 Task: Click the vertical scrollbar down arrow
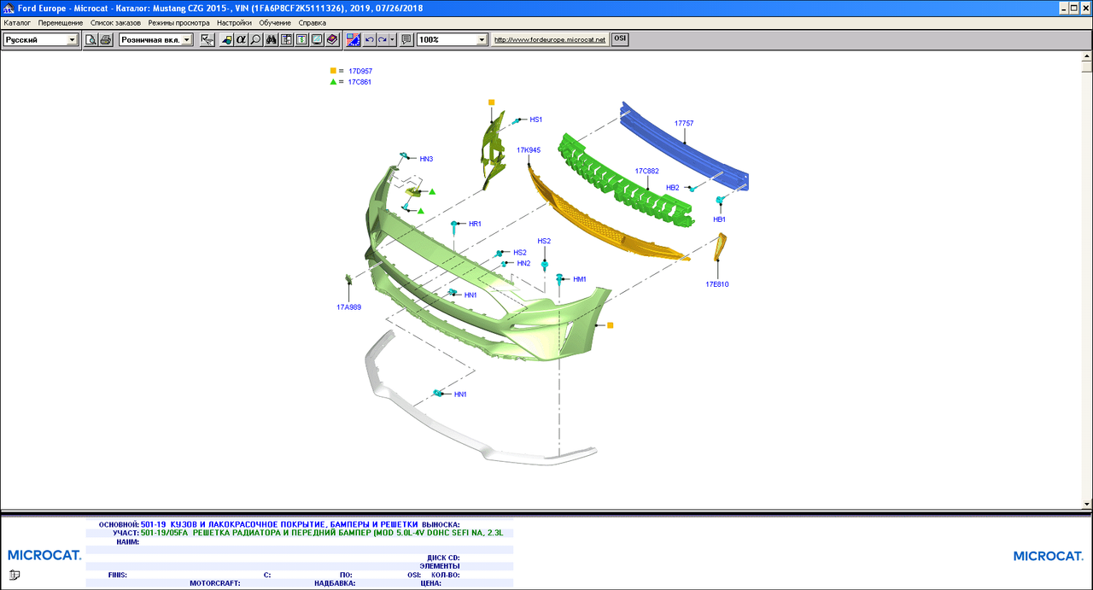[x=1086, y=503]
